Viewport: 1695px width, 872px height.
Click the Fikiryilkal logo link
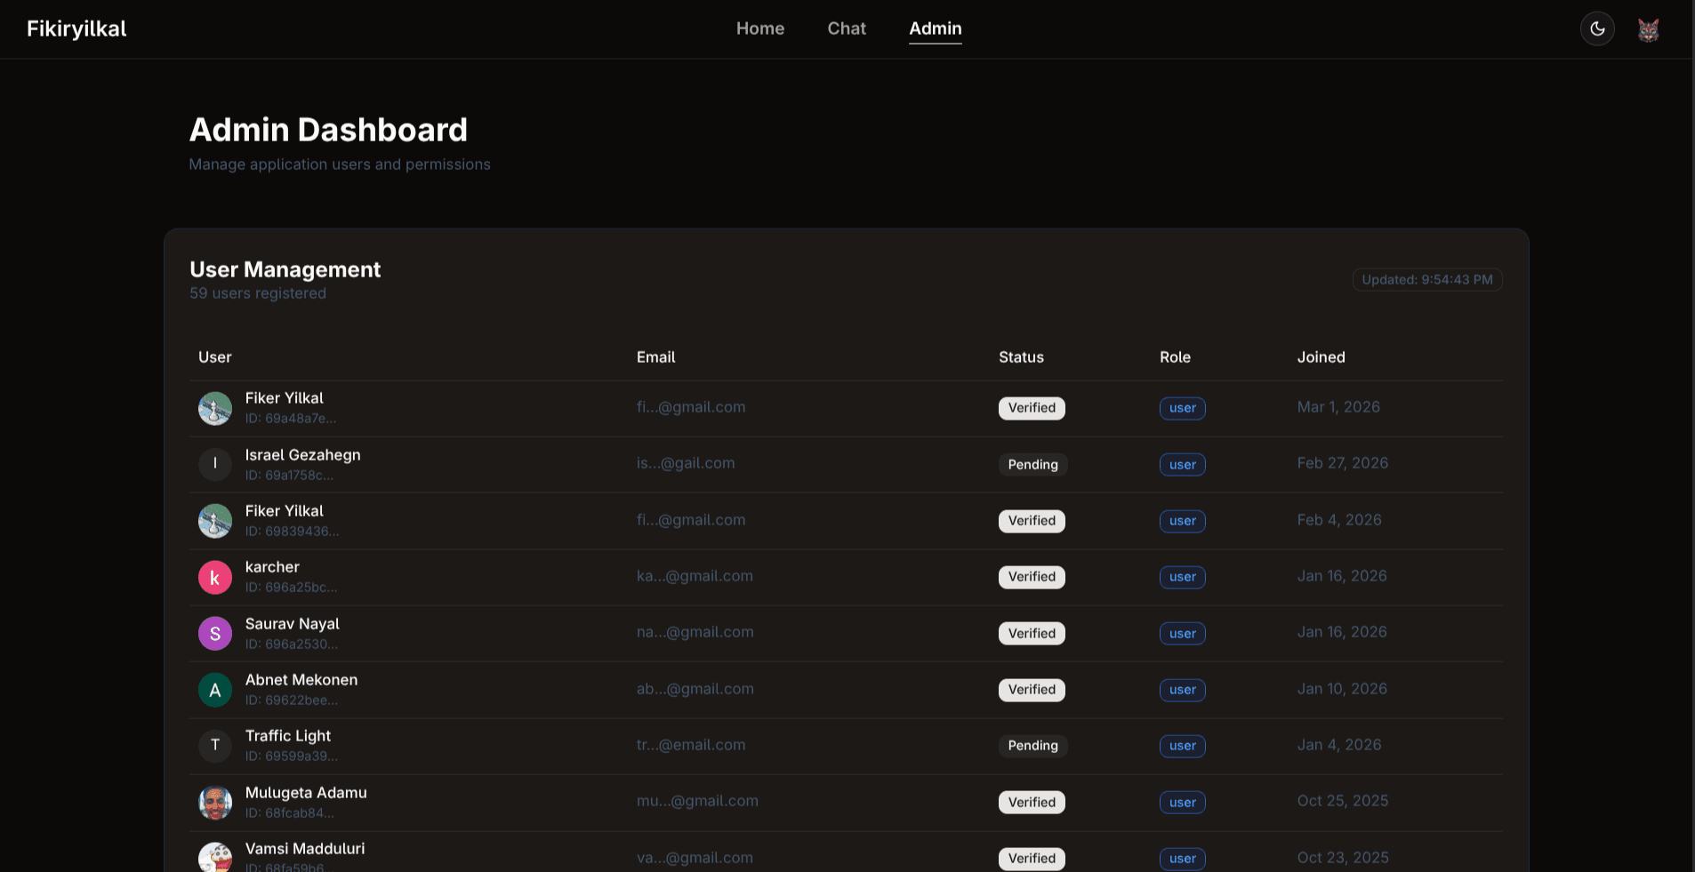point(76,28)
